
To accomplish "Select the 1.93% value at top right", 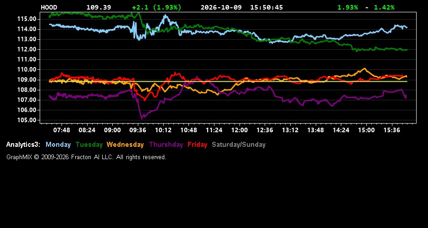I will (348, 7).
